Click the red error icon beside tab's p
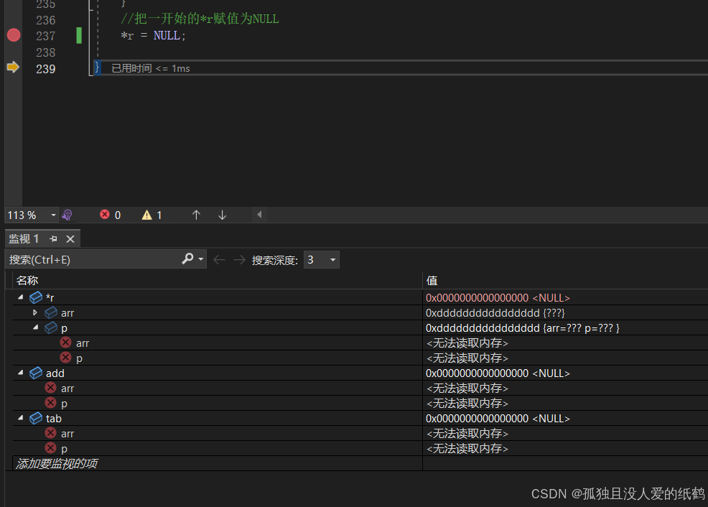This screenshot has width=708, height=507. click(50, 448)
